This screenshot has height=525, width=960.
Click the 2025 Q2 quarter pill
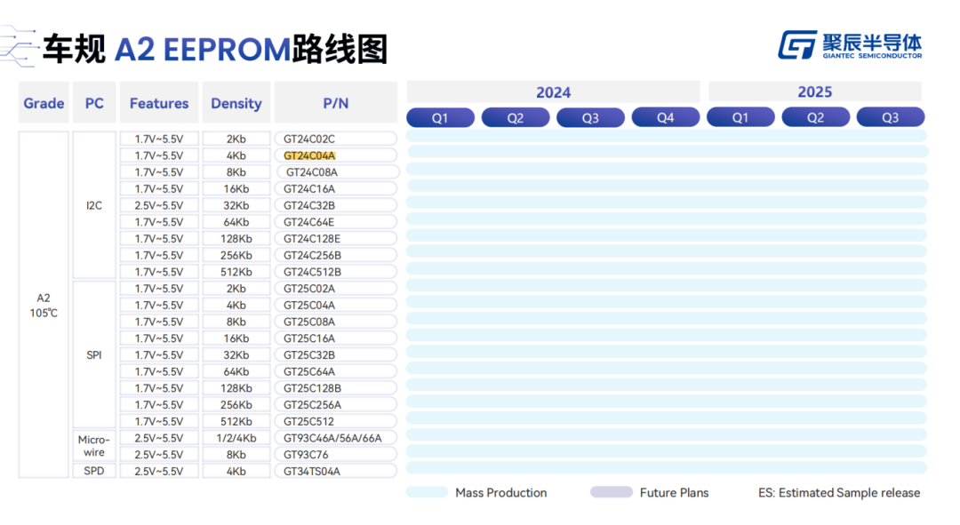pos(815,118)
